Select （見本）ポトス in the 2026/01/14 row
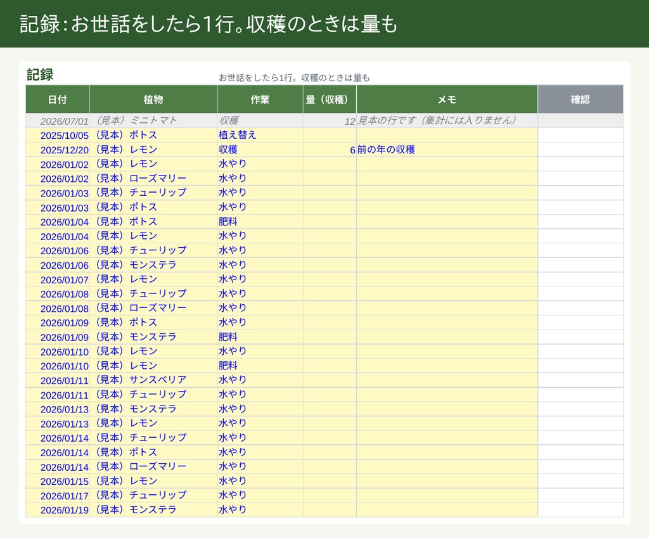Screen dimensions: 649x538 pyautogui.click(x=153, y=452)
